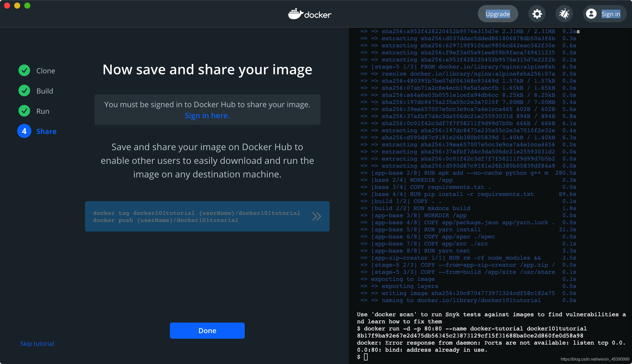Click terminal line 'RUN mkdocs build'
Image resolution: width=632 pixels, height=364 pixels.
coord(468,208)
